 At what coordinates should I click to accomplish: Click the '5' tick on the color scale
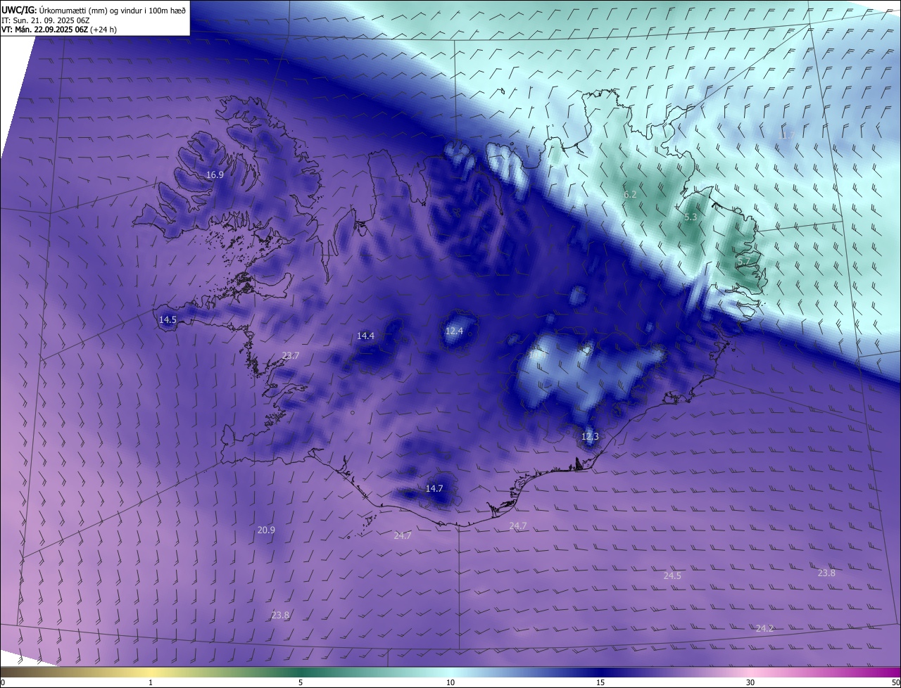[x=301, y=682]
